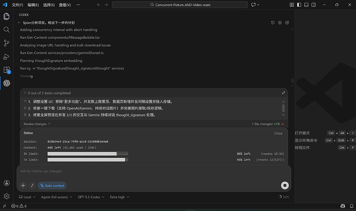Add attachment with plus button

coord(23,186)
